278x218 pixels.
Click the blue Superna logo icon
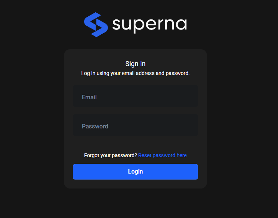coord(96,25)
